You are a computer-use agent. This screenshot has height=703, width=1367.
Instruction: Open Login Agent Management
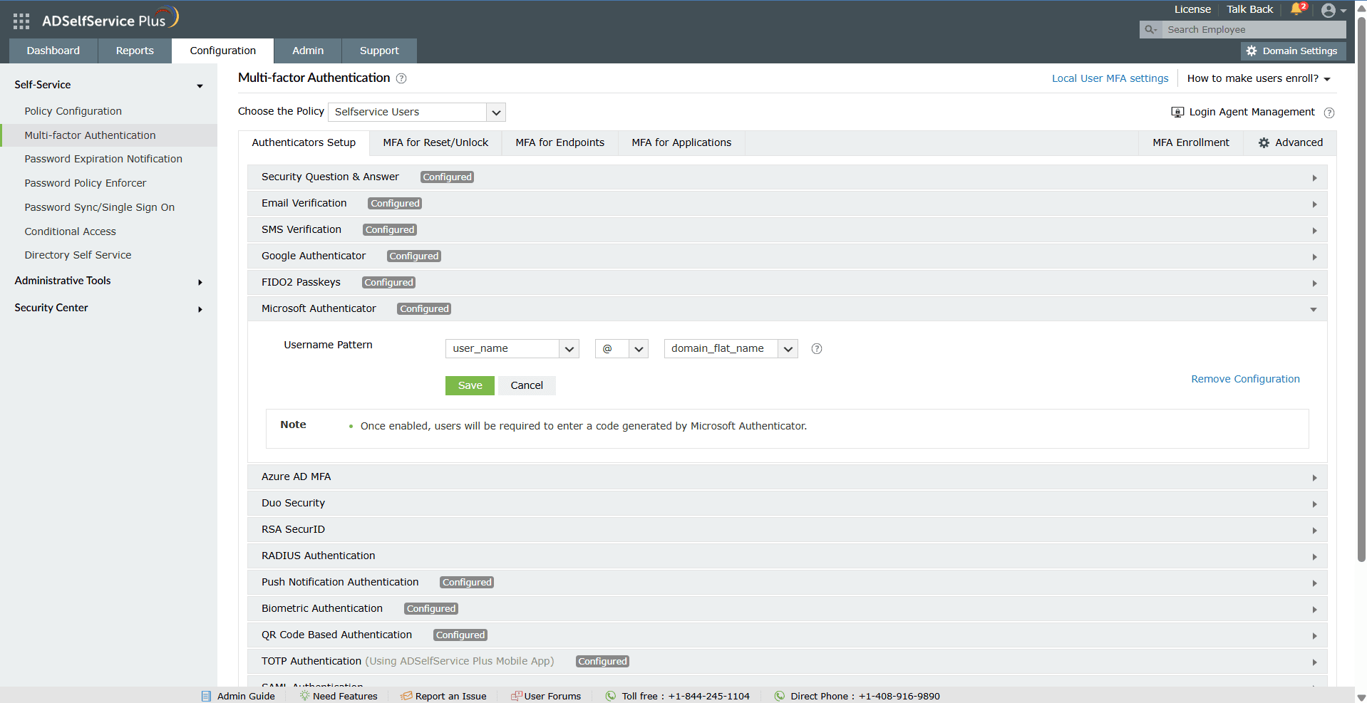(1243, 112)
